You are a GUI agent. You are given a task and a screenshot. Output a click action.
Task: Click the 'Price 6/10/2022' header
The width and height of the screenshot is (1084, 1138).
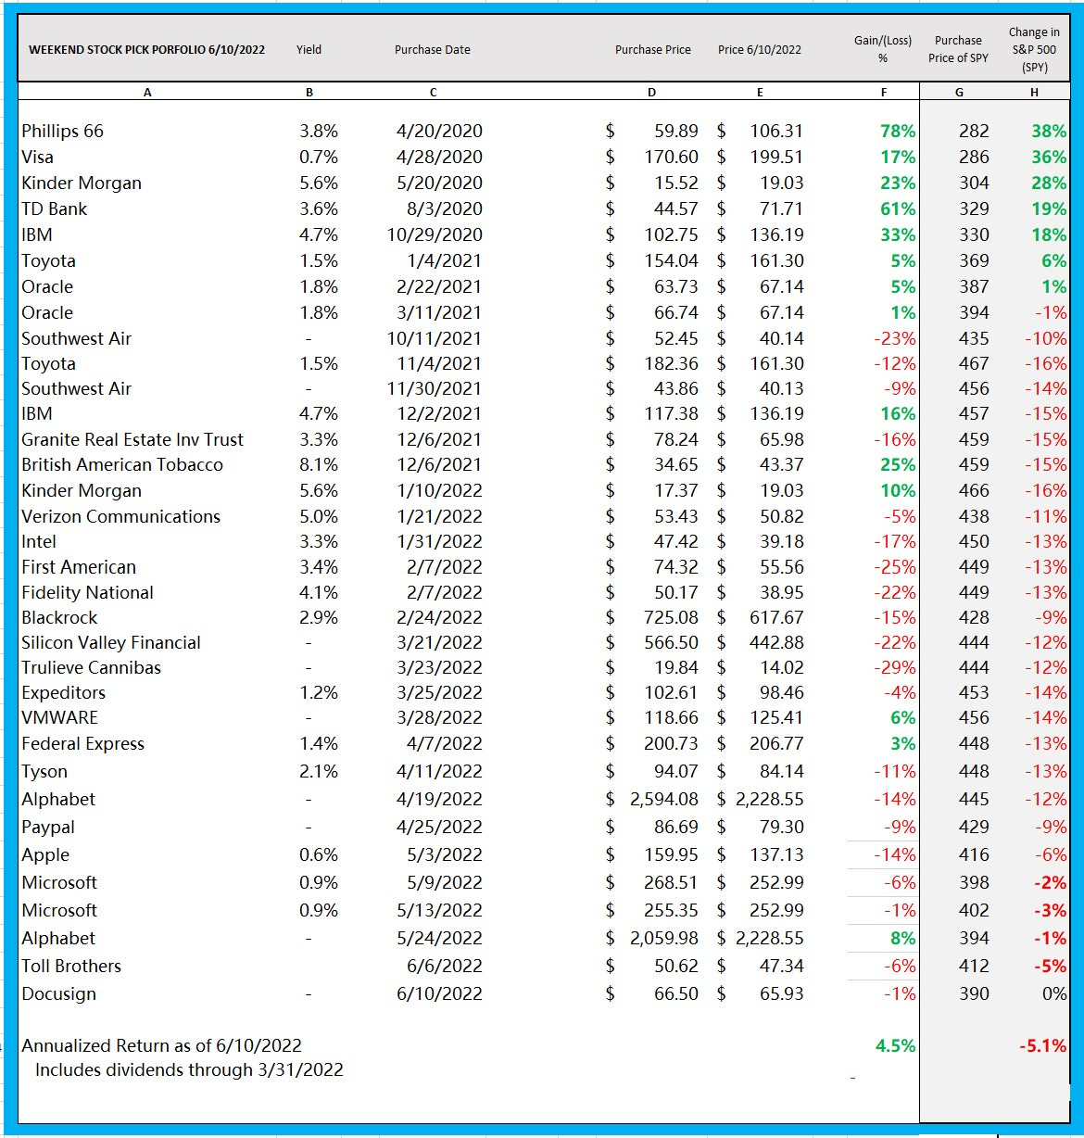760,50
